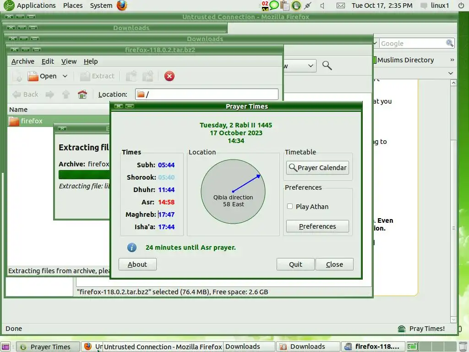This screenshot has width=469, height=352.
Task: Click the Pray Times mosque icon in Firefox status bar
Action: click(x=402, y=329)
